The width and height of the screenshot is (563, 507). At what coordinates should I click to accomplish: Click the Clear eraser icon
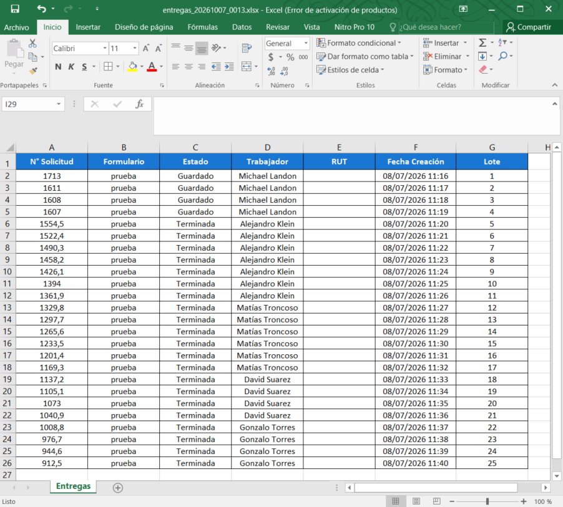(483, 70)
